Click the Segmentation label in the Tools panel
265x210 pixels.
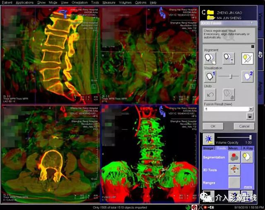(214, 157)
